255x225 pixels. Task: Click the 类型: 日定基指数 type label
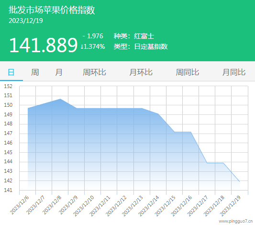(x=141, y=46)
